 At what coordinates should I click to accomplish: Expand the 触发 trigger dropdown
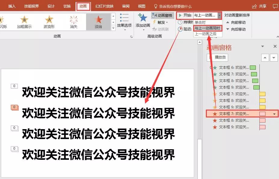pyautogui.click(x=161, y=22)
